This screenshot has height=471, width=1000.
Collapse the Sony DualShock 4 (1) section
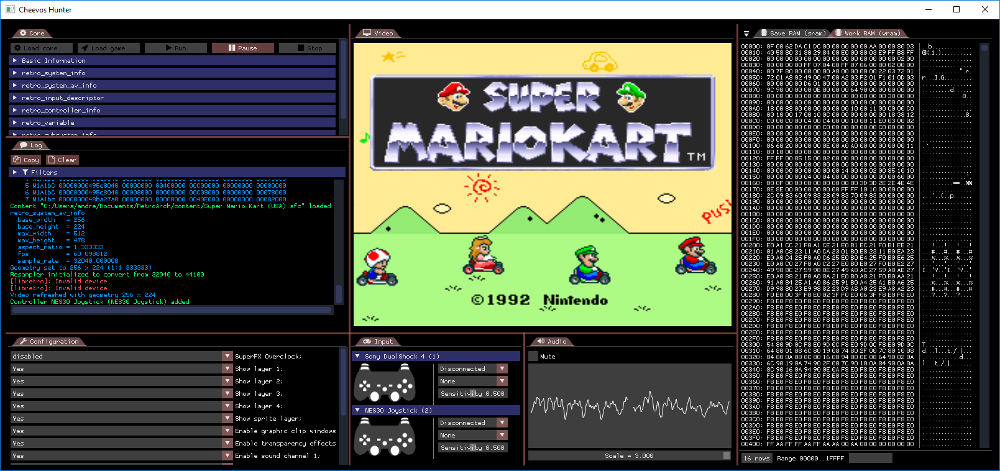pos(436,356)
